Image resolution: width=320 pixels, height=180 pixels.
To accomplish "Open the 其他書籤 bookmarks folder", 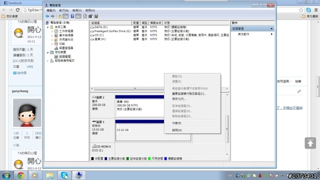I will (x=310, y=16).
